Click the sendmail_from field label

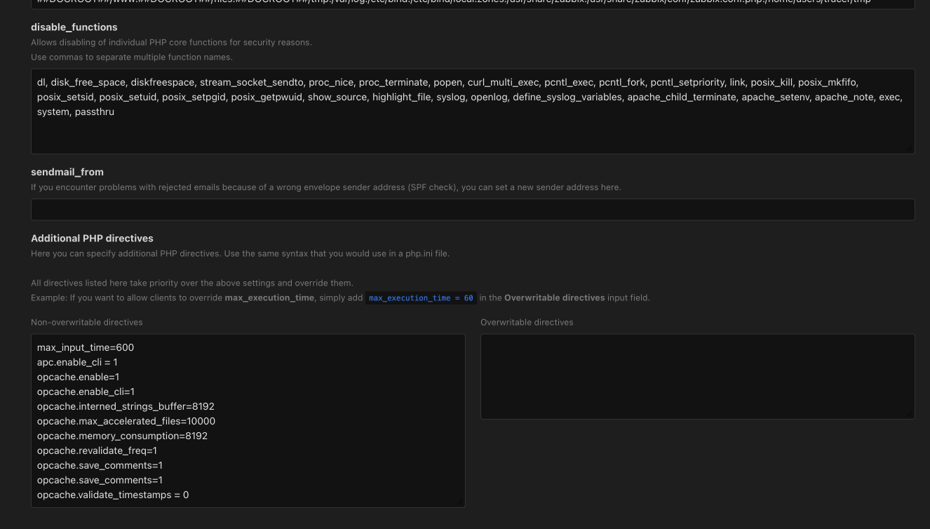[x=67, y=172]
